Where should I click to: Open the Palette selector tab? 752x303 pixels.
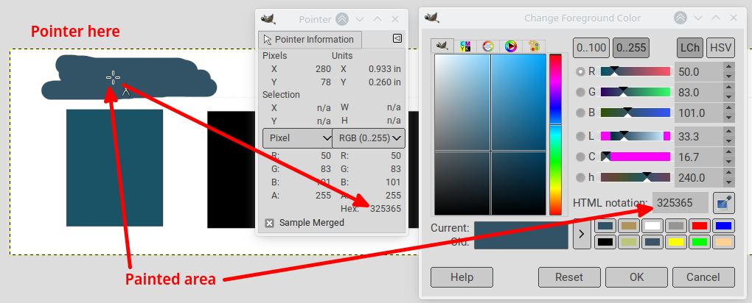tap(534, 46)
